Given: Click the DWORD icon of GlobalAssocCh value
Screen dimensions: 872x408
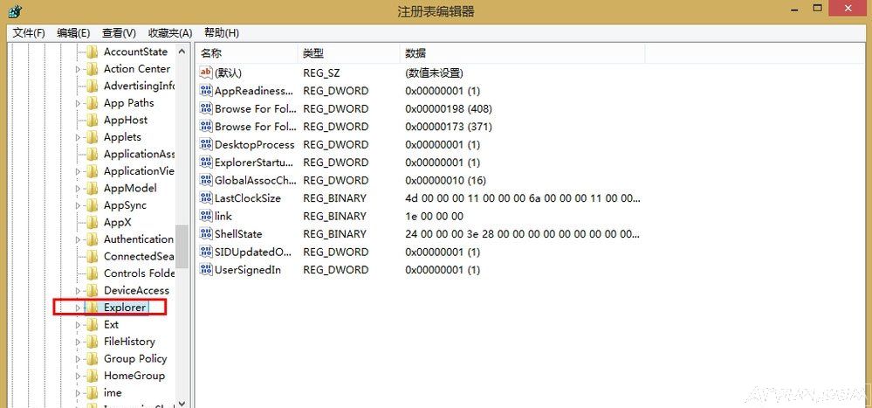Looking at the screenshot, I should tap(206, 180).
